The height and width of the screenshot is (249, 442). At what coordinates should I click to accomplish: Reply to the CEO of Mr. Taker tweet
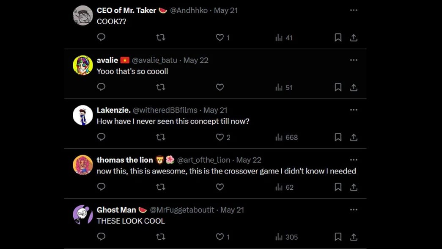tap(101, 37)
